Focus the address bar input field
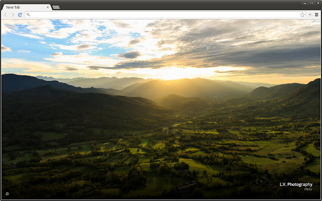The height and width of the screenshot is (201, 322). pyautogui.click(x=165, y=15)
